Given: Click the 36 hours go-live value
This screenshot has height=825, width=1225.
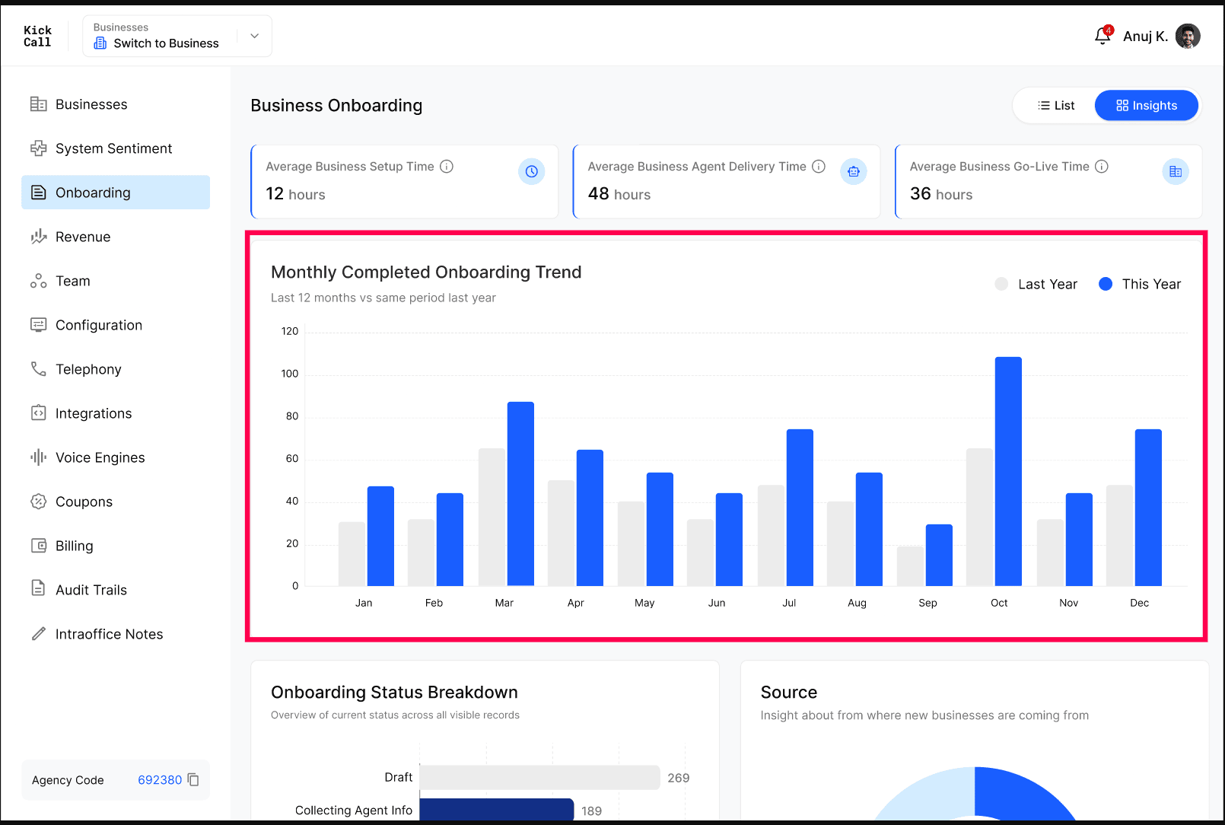Looking at the screenshot, I should [941, 194].
